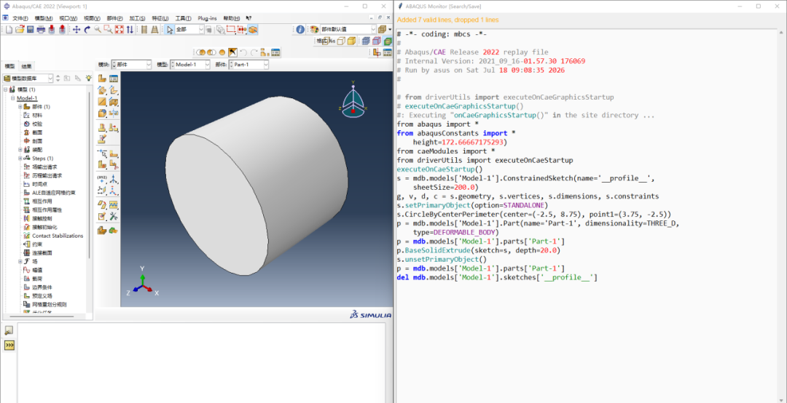Click the Print viewport icon
This screenshot has height=403, width=787.
[41, 30]
